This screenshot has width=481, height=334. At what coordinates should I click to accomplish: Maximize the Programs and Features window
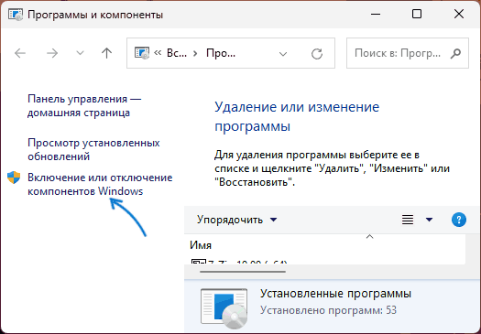(x=417, y=14)
